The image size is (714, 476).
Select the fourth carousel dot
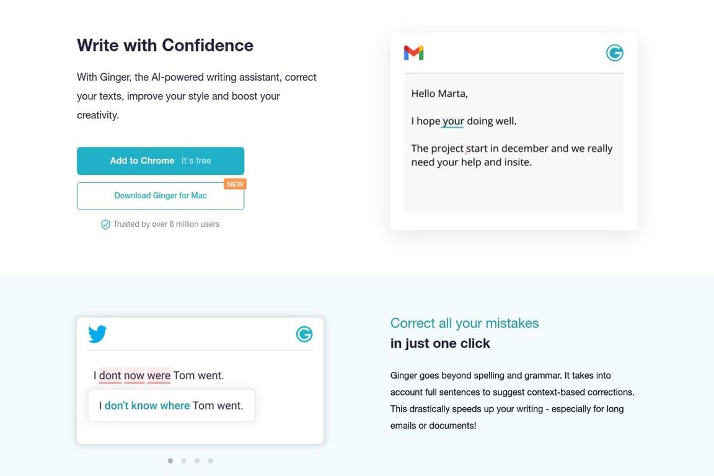coord(210,461)
